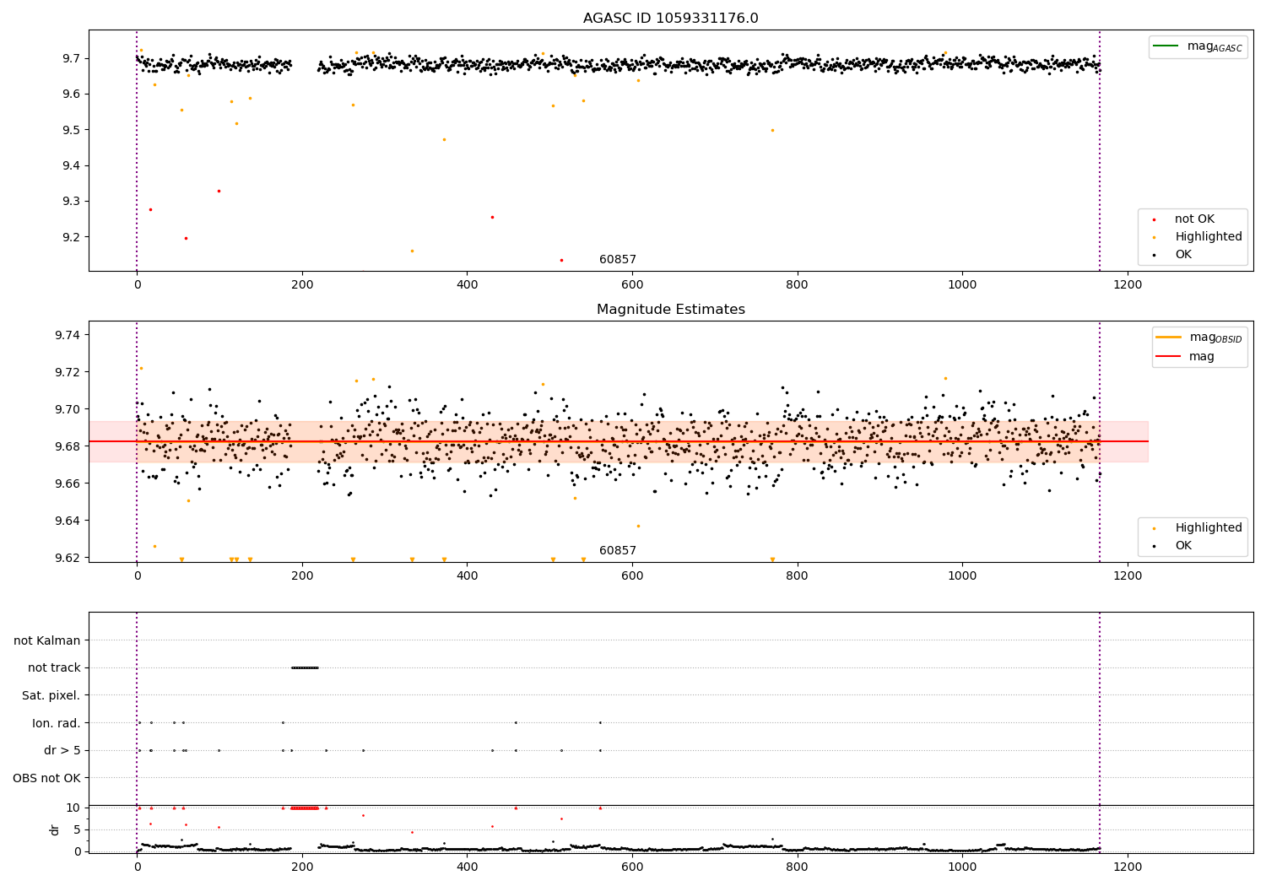
Task: Click the 'Magnitude Estimates' subplot title
Action: tap(670, 310)
